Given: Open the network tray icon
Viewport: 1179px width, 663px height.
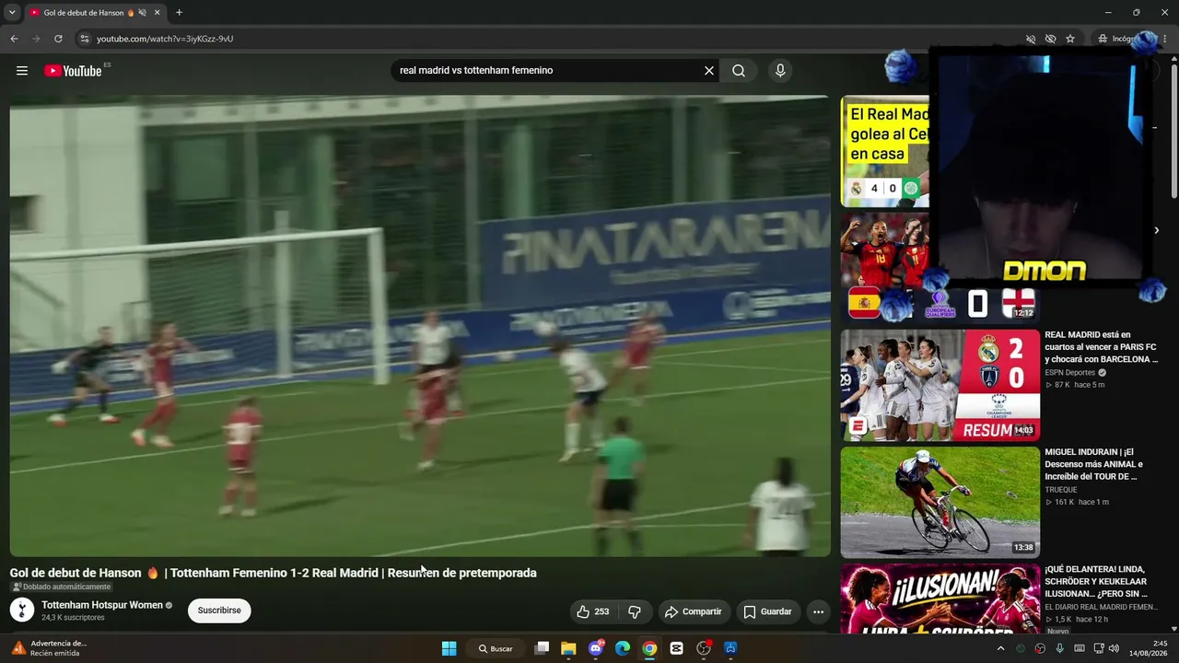Looking at the screenshot, I should pyautogui.click(x=1098, y=648).
